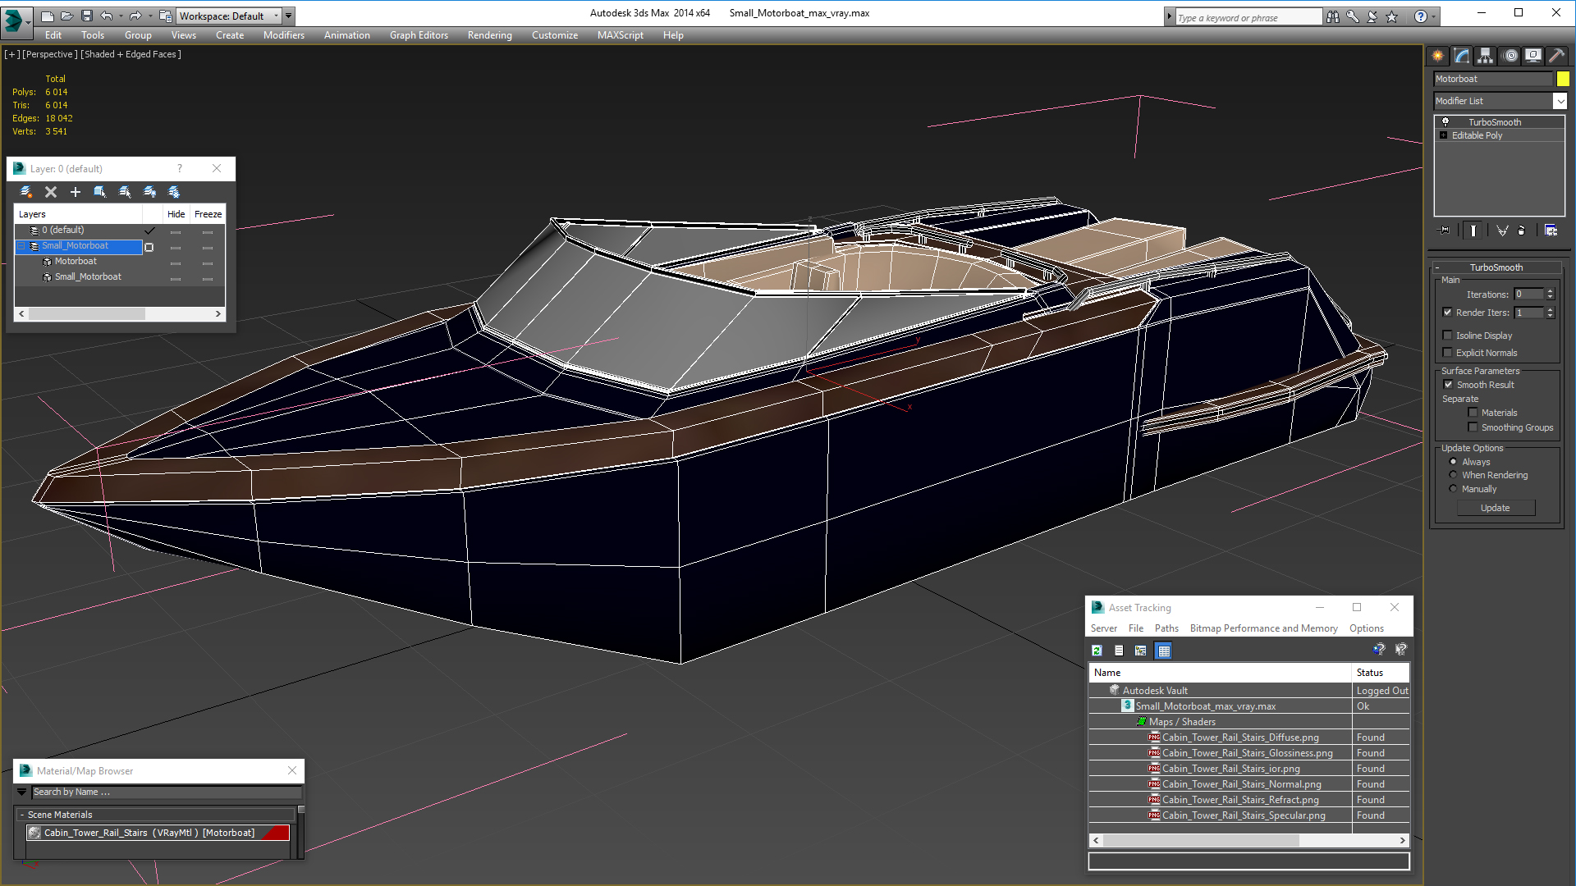Enable Isoline Display checkbox

[1448, 335]
